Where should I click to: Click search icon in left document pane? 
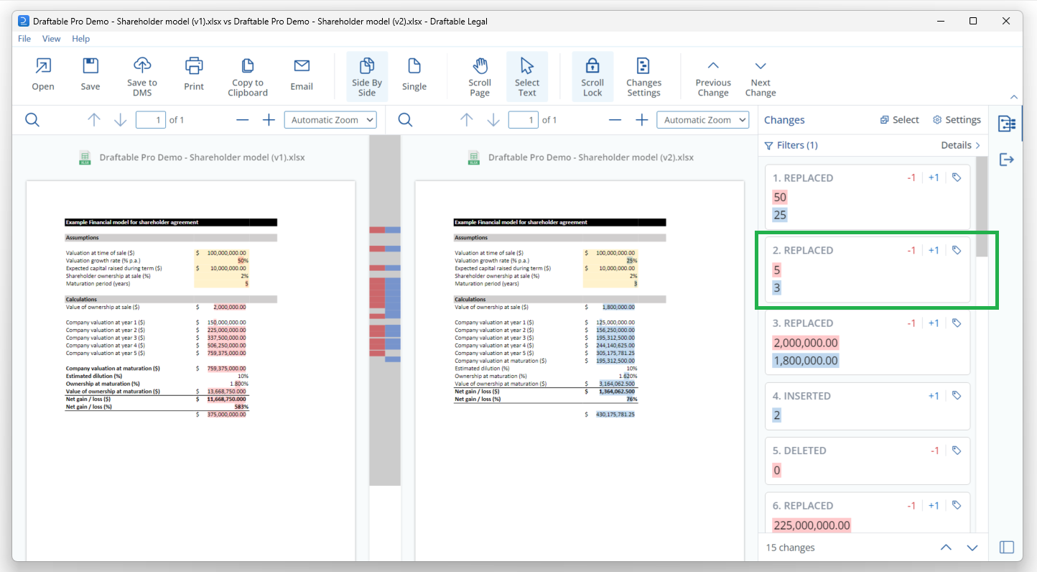(x=32, y=120)
